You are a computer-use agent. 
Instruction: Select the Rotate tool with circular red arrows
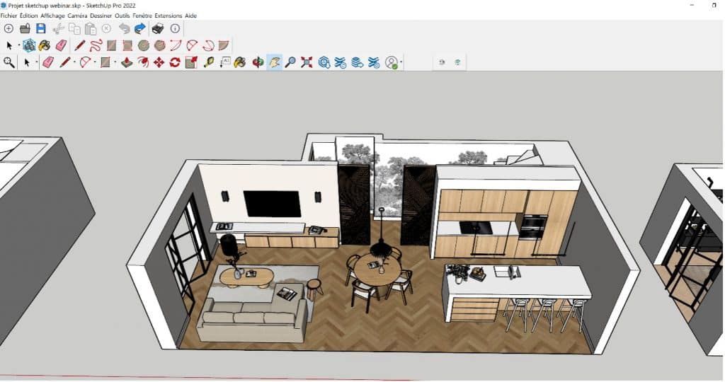175,62
